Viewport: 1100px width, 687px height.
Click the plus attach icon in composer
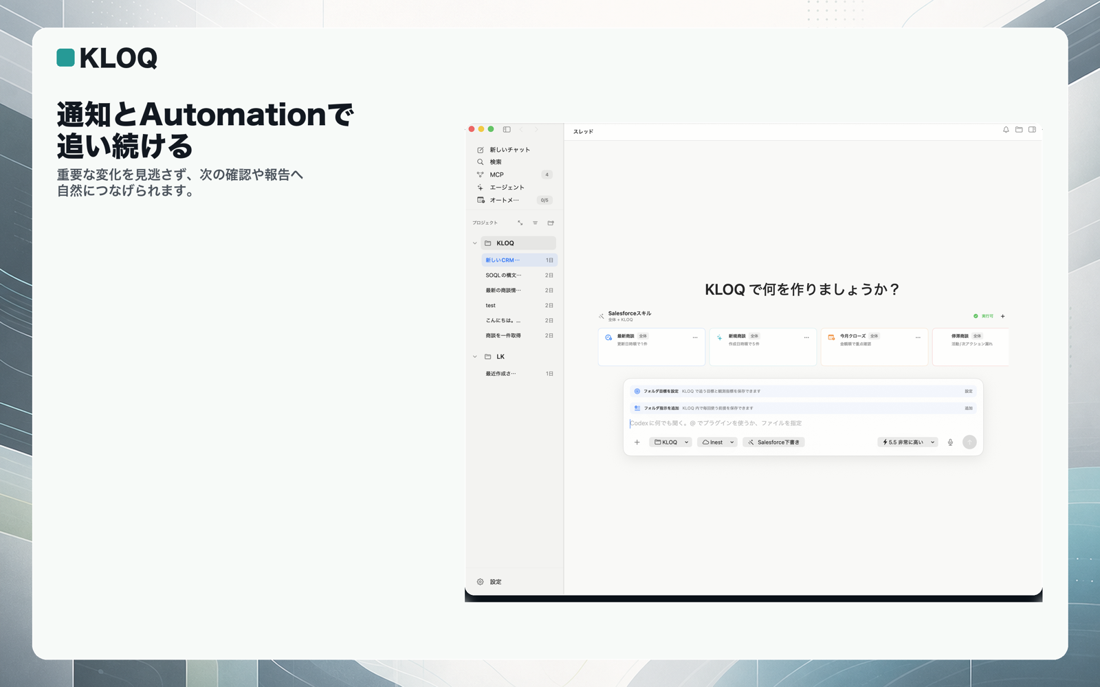[637, 442]
